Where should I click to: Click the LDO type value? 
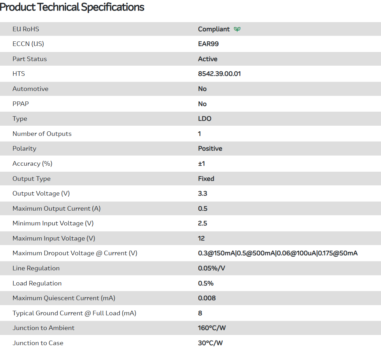(204, 119)
